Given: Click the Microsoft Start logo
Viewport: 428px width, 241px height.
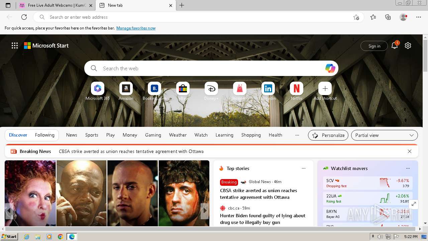Looking at the screenshot, I should click(46, 46).
